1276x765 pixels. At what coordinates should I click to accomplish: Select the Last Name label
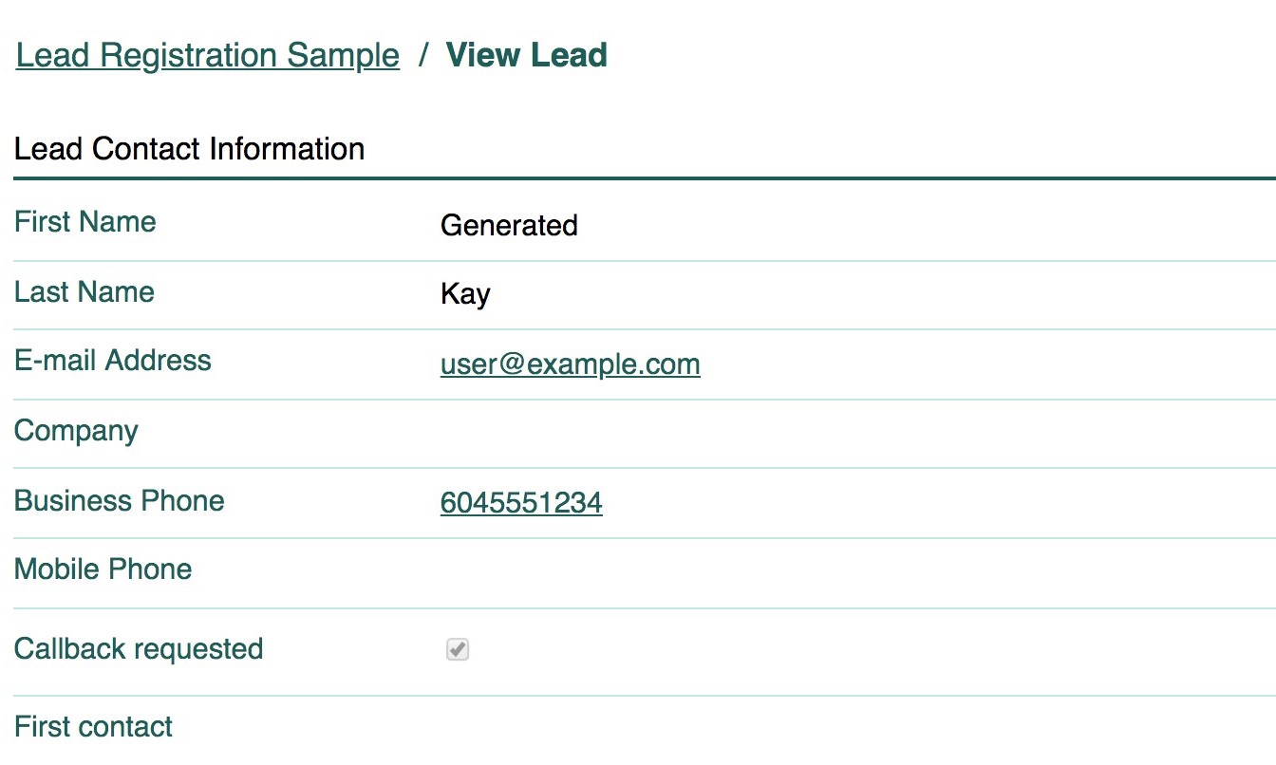coord(84,291)
